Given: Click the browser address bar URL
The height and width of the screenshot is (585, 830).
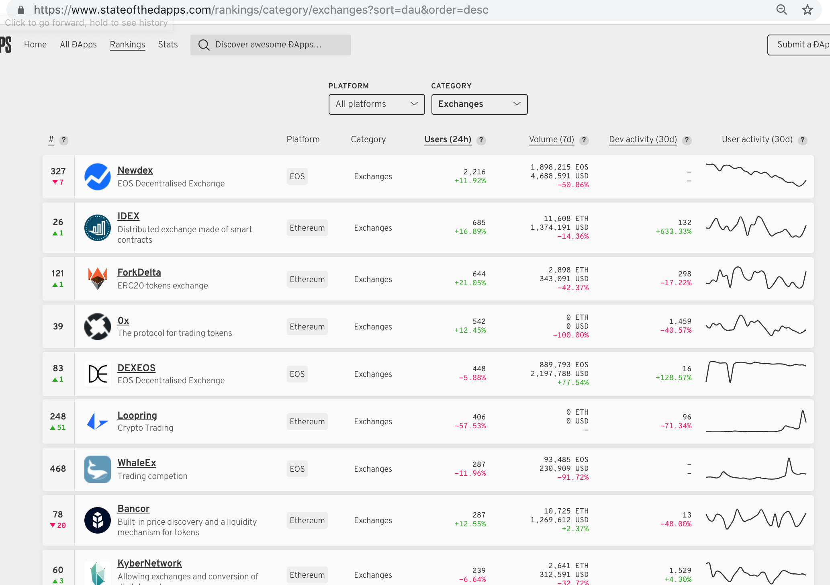Looking at the screenshot, I should click(x=261, y=10).
